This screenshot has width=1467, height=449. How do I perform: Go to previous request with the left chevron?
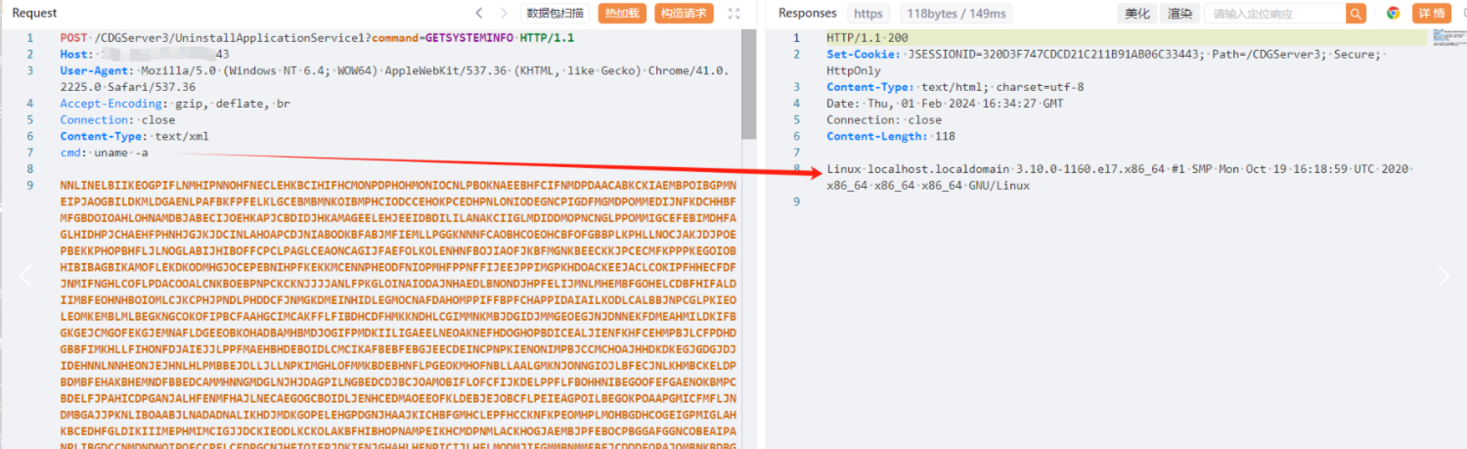coord(478,13)
